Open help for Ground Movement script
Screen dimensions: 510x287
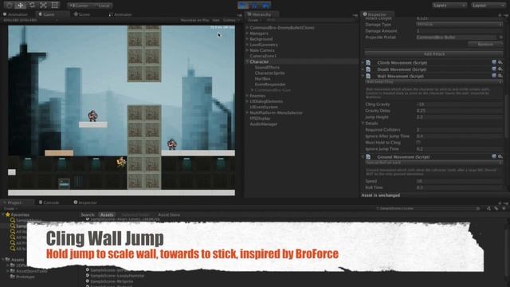coord(494,156)
